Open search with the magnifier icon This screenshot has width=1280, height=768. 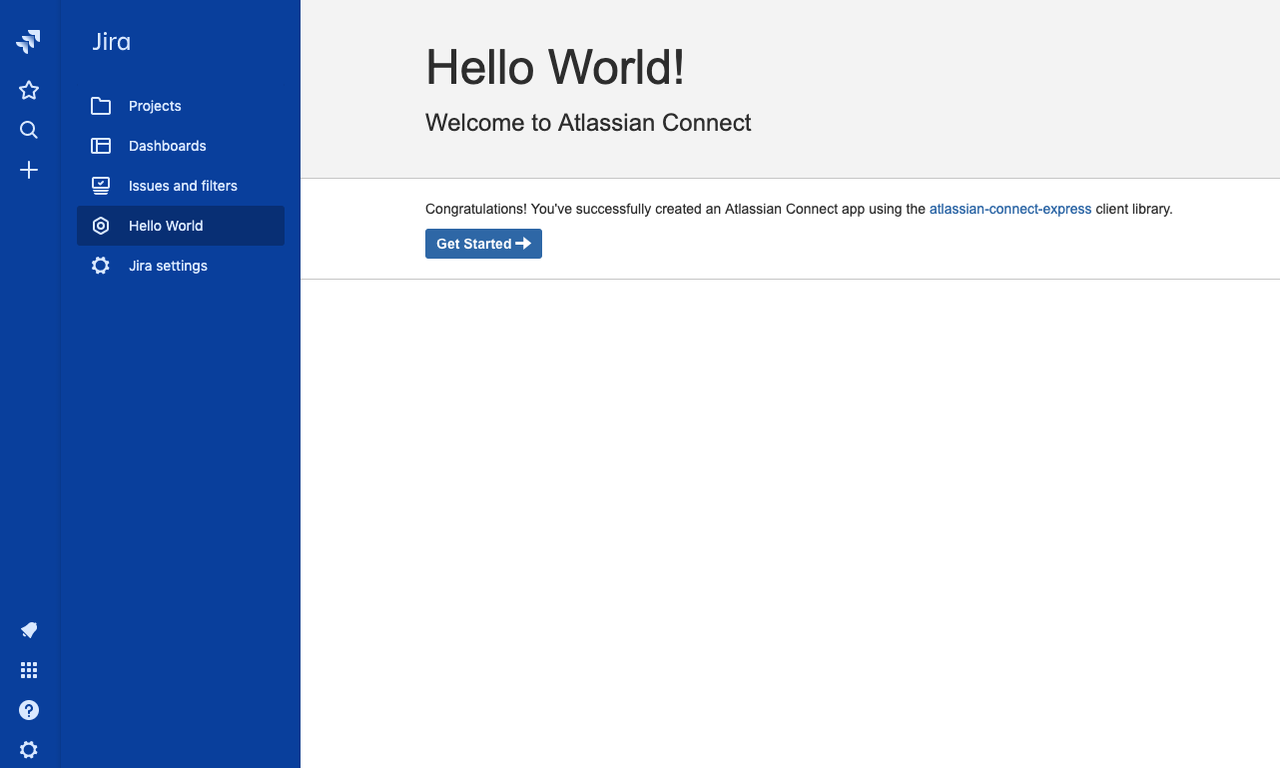28,130
